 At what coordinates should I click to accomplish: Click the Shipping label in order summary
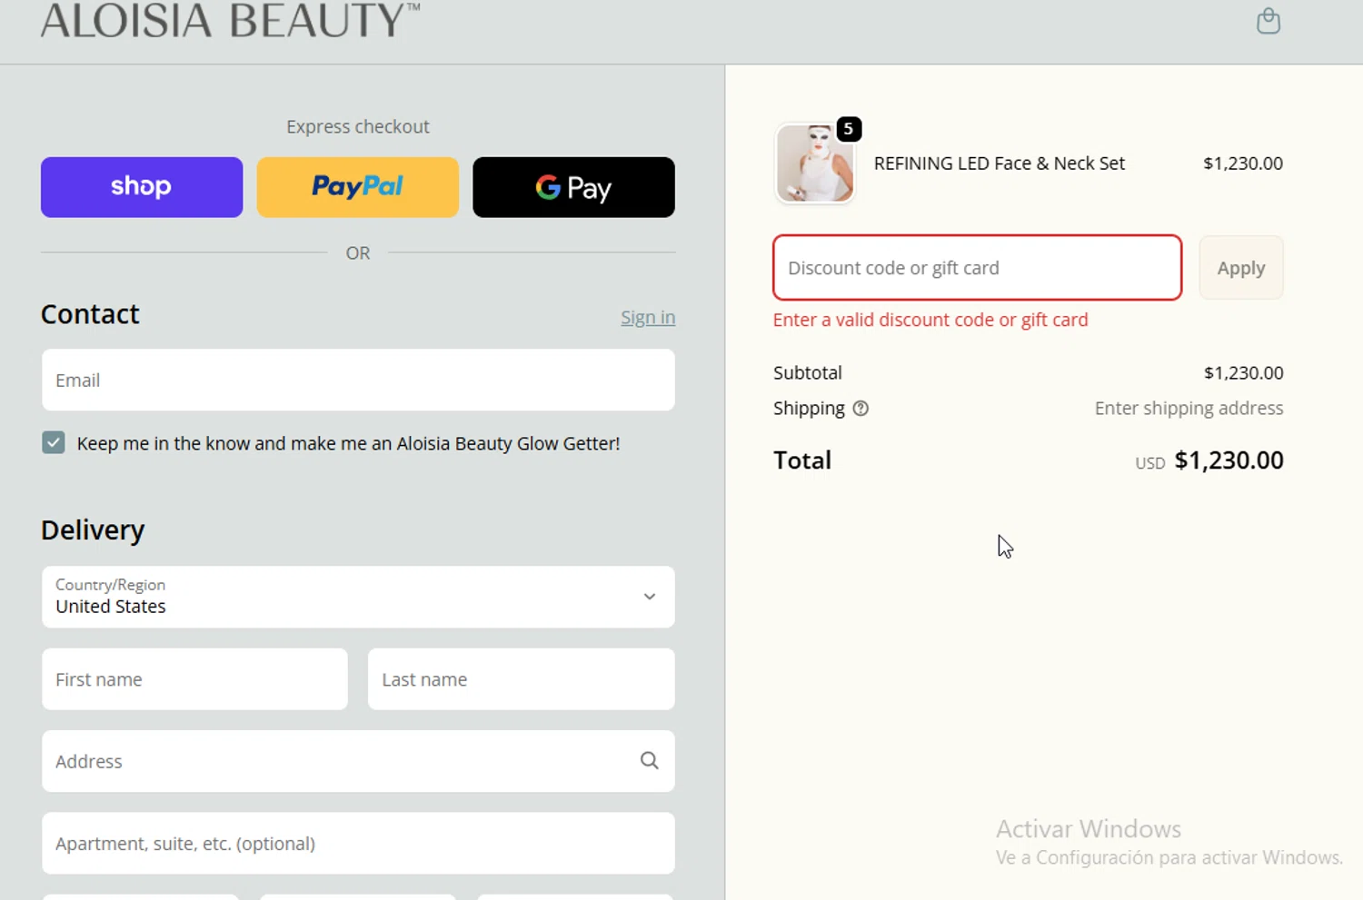[x=809, y=409]
